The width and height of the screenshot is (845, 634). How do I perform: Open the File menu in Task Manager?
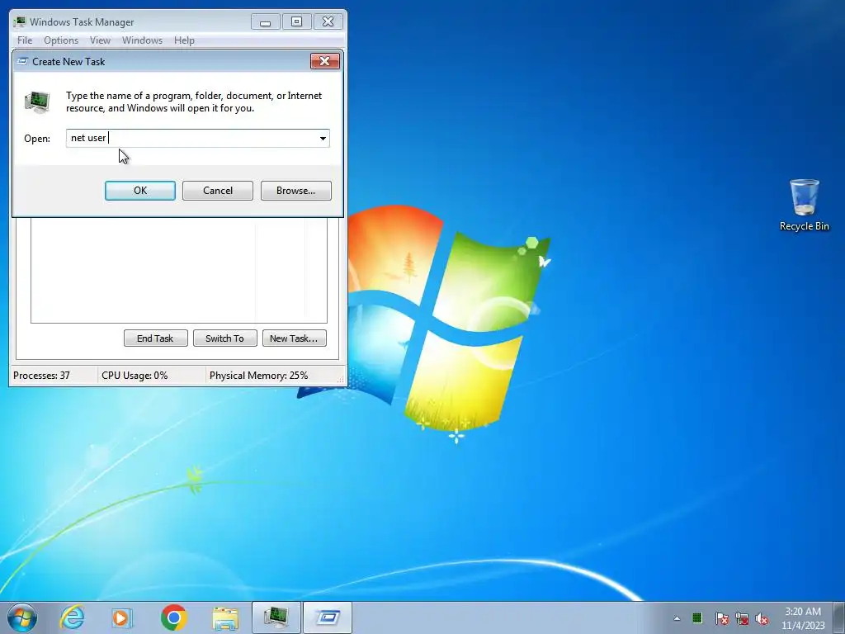click(x=25, y=40)
